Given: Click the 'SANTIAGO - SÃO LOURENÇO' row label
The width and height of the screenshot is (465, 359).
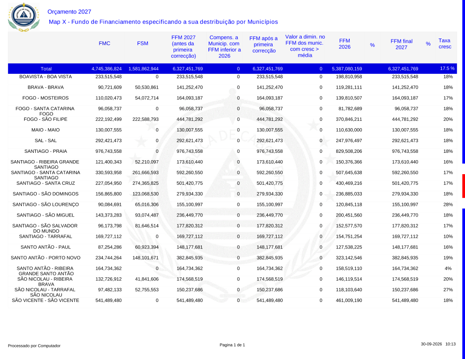Looking at the screenshot, I should [46, 205].
